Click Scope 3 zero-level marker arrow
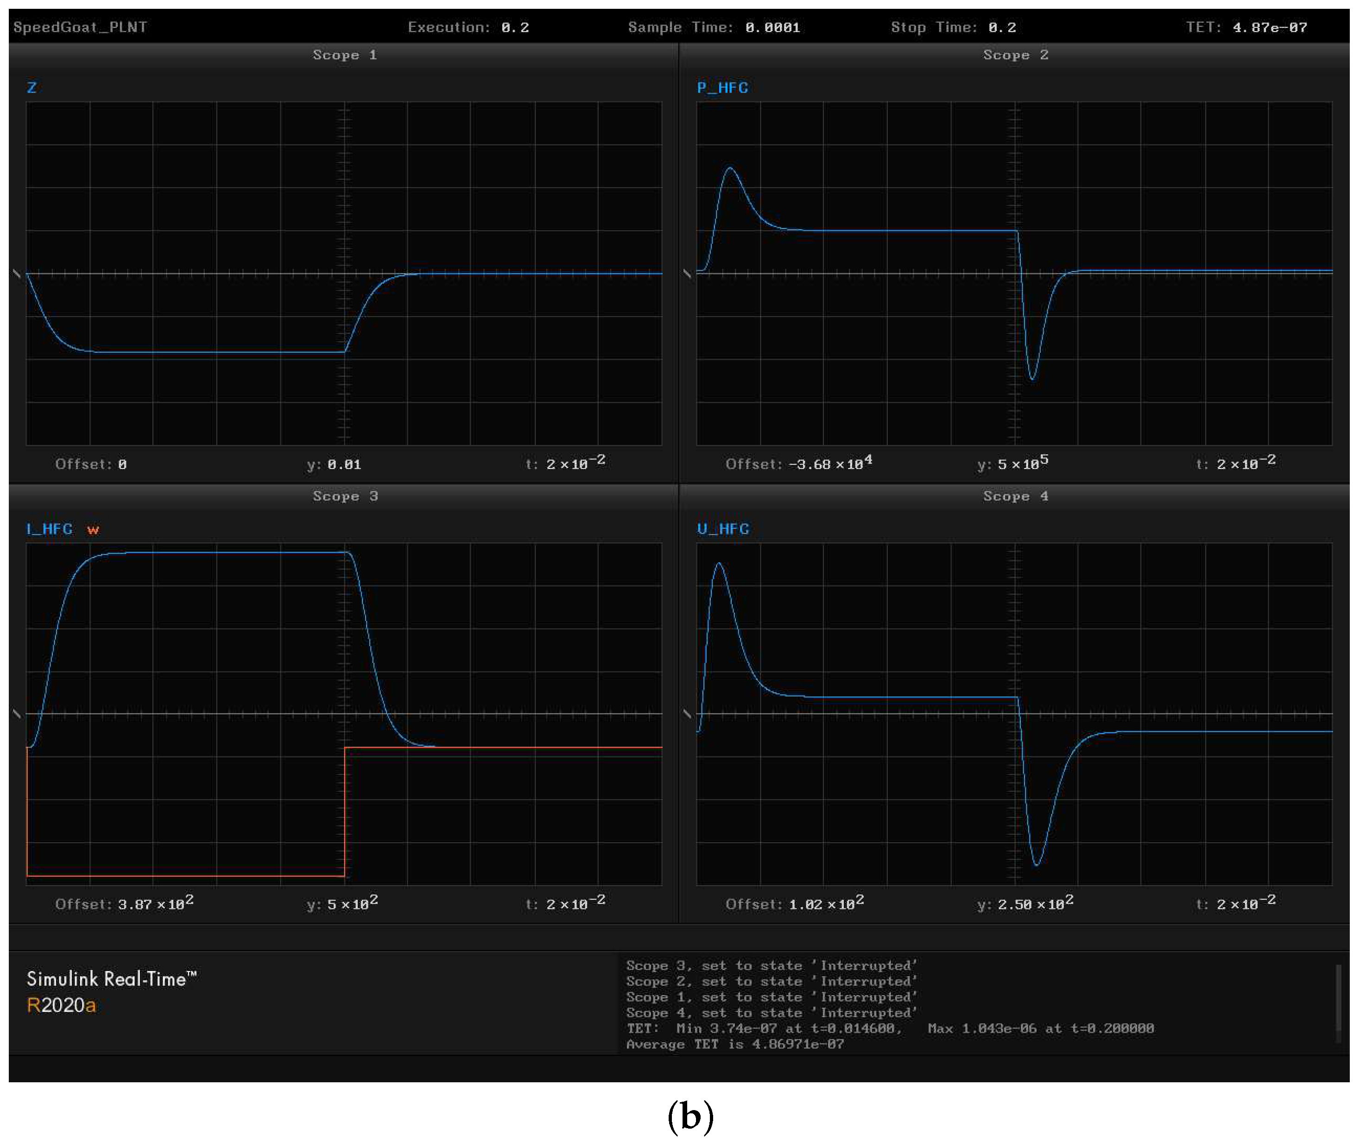 click(x=17, y=714)
